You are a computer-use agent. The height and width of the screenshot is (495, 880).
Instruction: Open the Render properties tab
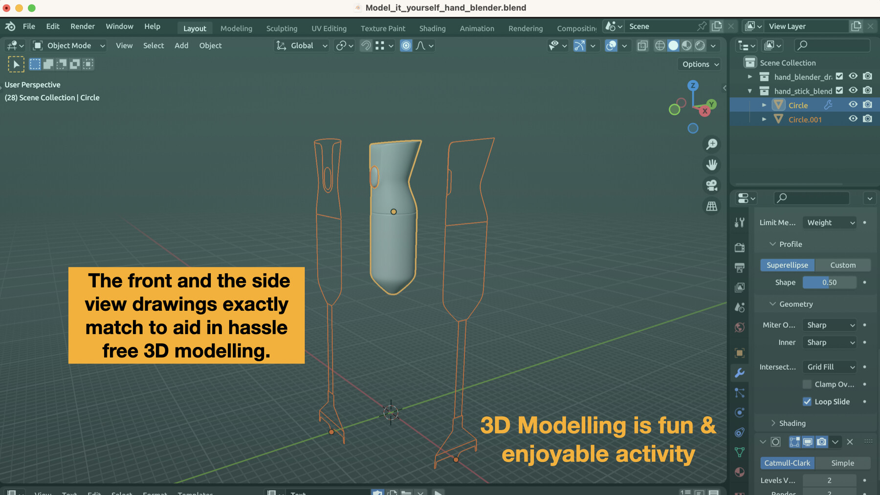coord(739,247)
